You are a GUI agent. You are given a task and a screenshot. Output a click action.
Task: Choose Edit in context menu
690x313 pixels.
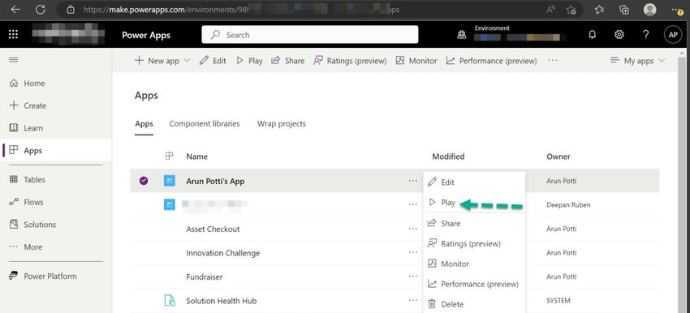(474, 182)
